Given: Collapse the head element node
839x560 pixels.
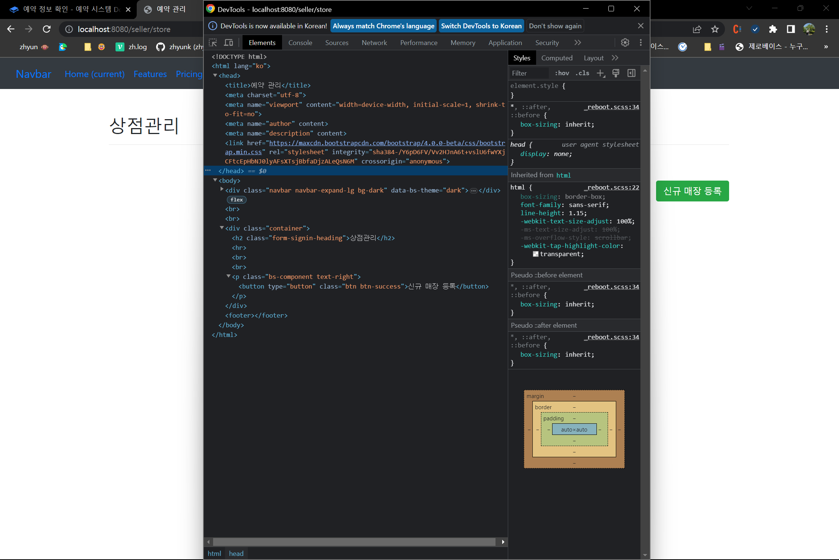Looking at the screenshot, I should click(x=215, y=76).
